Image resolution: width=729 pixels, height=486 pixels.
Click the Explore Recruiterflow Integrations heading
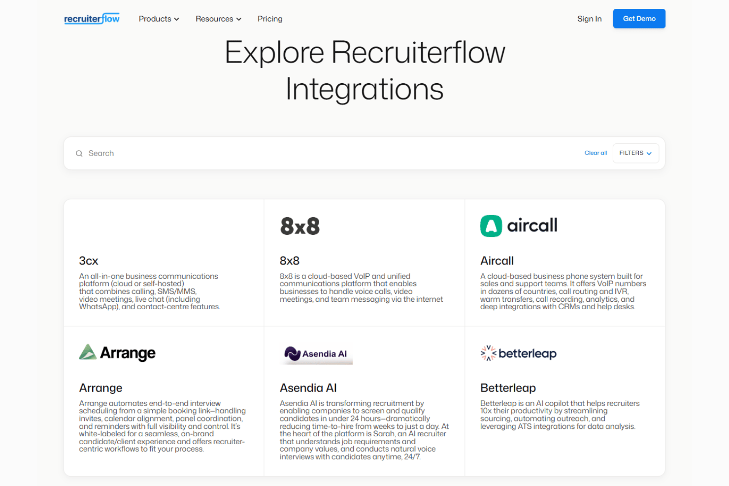tap(364, 70)
